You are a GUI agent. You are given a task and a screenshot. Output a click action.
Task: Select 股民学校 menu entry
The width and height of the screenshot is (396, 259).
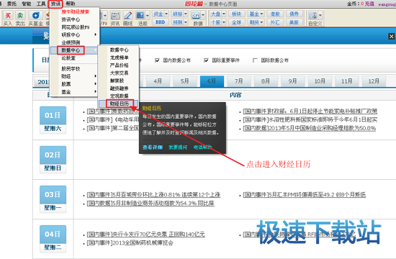click(74, 68)
